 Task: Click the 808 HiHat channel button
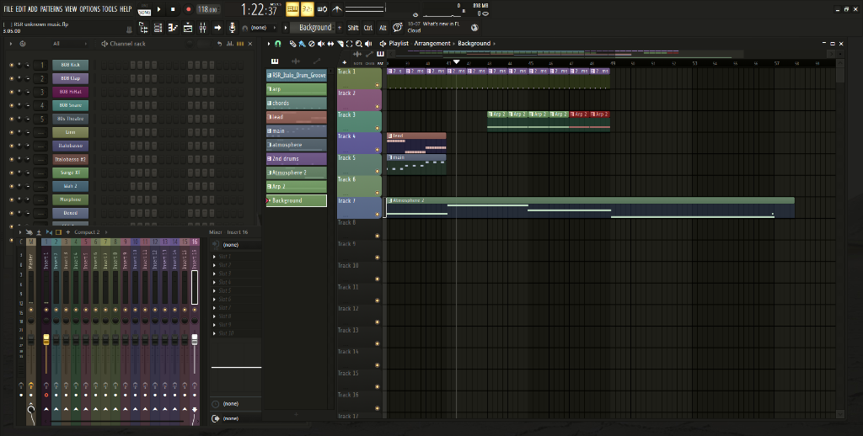click(x=71, y=92)
